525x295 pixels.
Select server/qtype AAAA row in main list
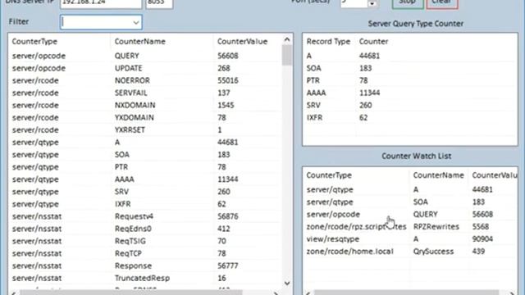145,179
